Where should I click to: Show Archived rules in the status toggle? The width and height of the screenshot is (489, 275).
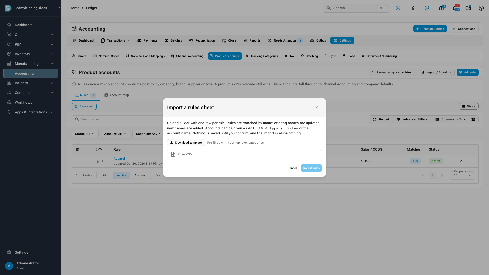[141, 175]
